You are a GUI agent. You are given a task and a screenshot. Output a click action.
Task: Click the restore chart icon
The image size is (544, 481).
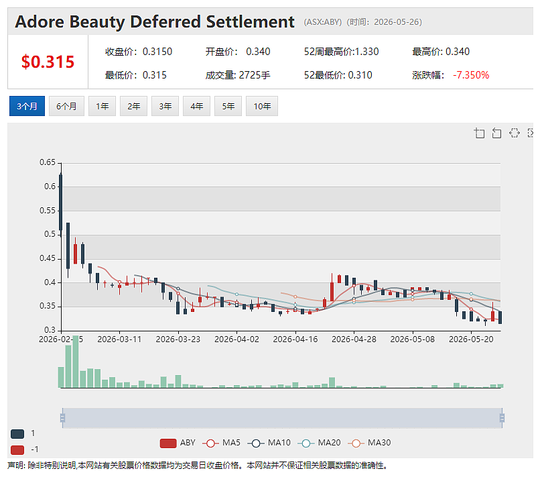click(514, 133)
